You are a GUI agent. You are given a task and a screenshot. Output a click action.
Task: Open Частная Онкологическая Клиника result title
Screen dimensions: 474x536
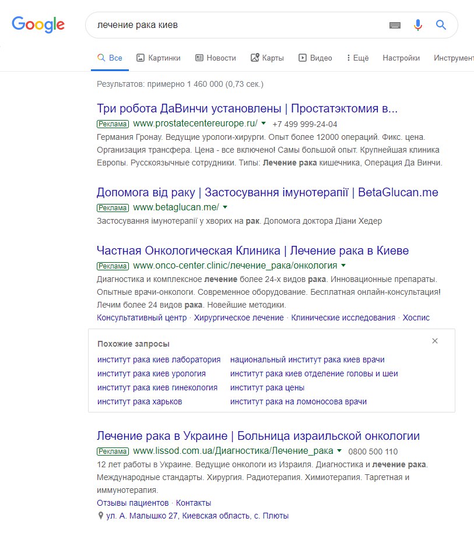(252, 251)
